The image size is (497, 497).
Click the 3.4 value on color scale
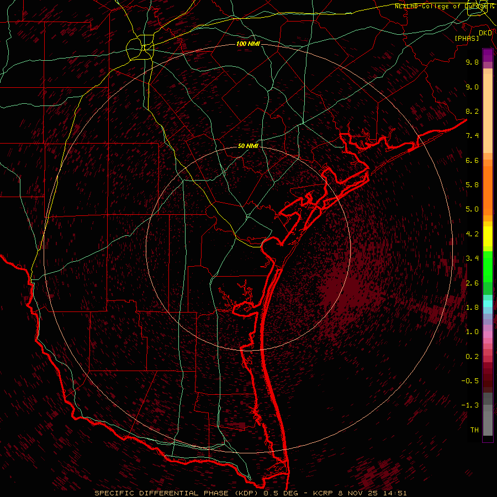pos(472,258)
